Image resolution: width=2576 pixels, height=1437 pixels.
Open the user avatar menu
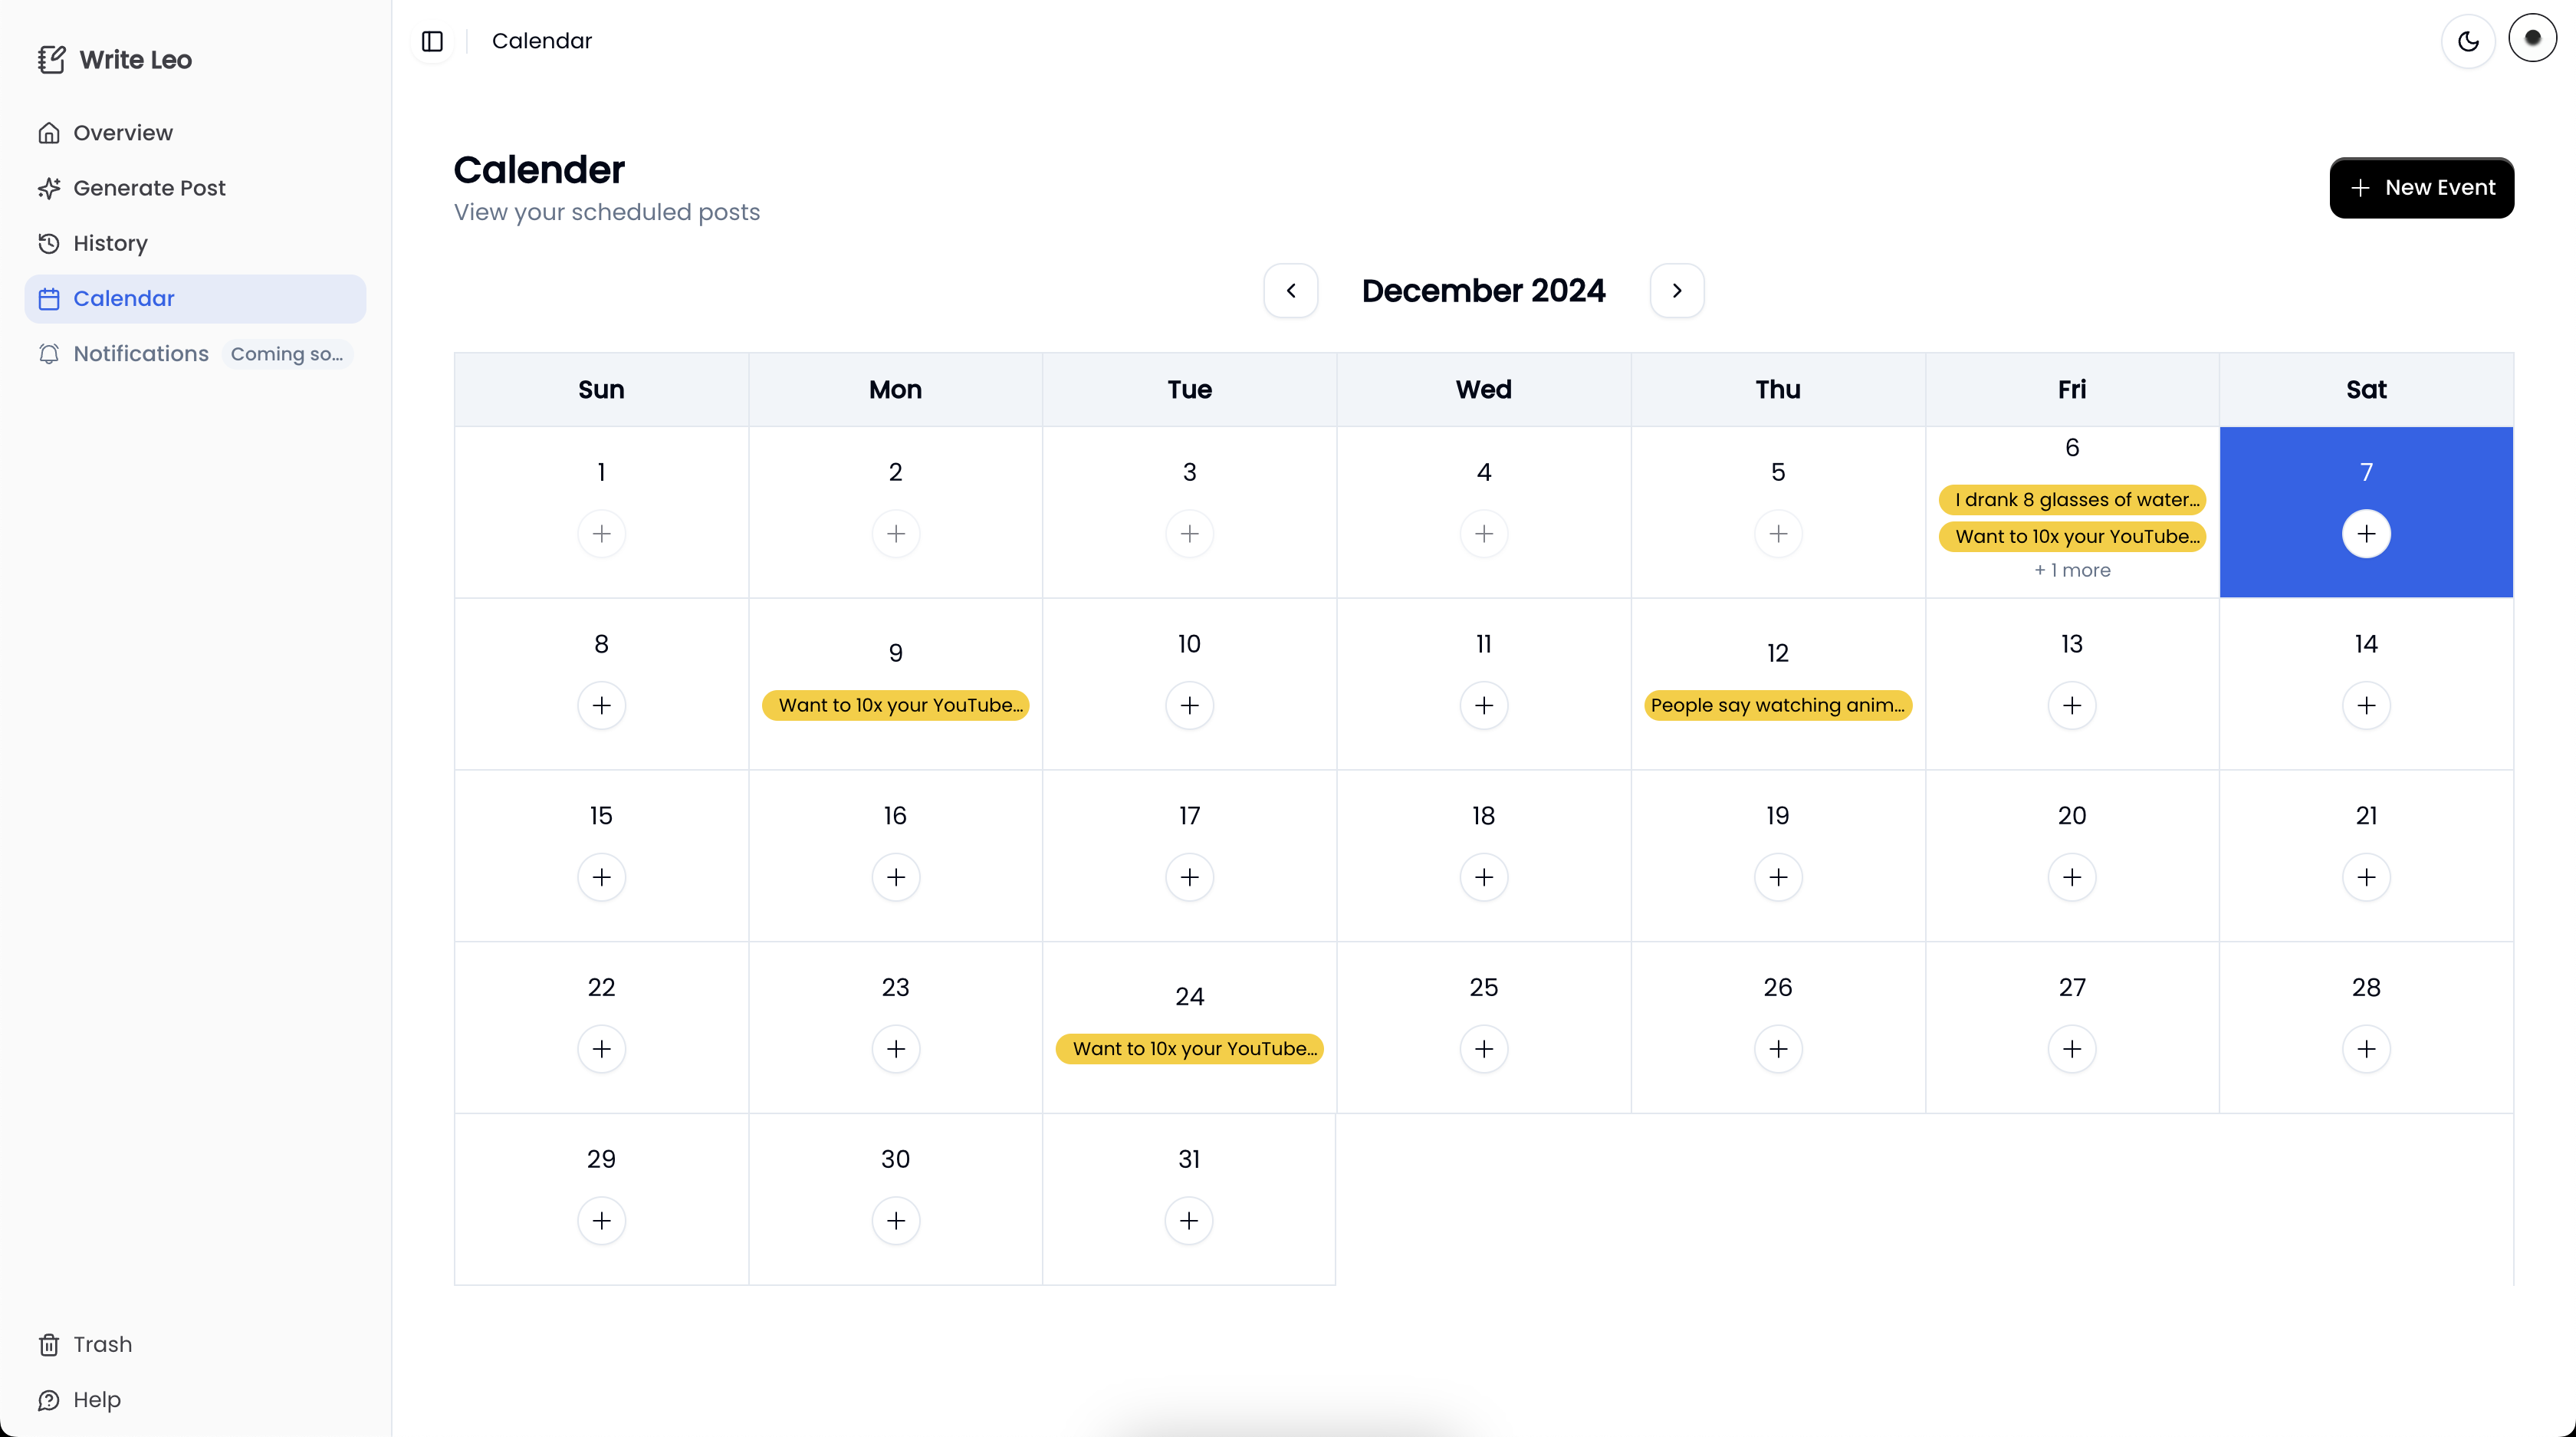click(x=2532, y=38)
